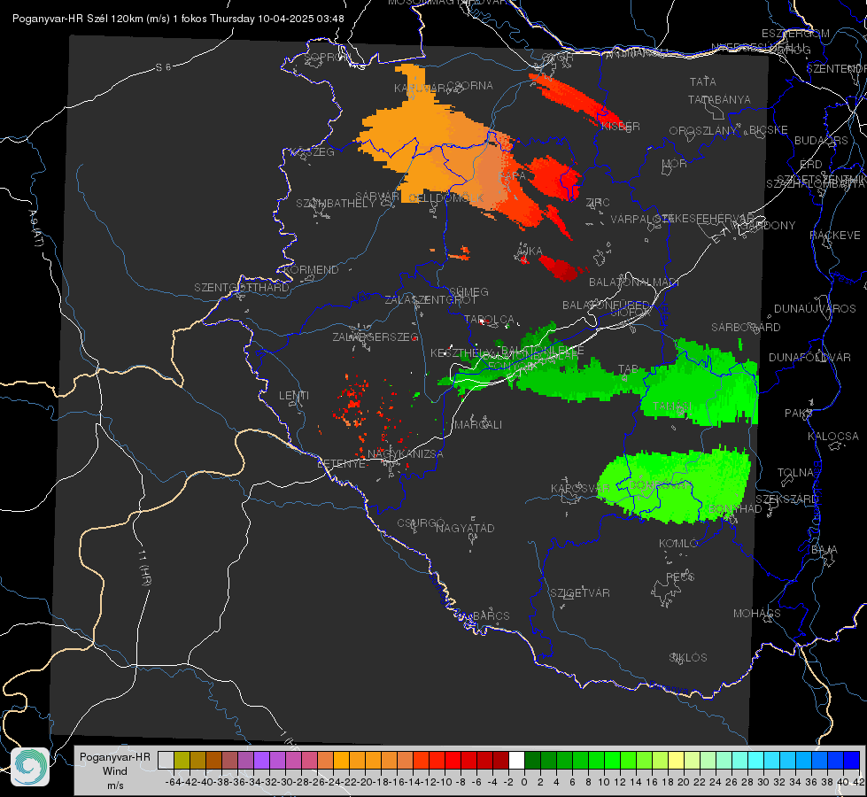Viewport: 867px width, 797px height.
Task: Click the LETENYE label
Action: [341, 464]
